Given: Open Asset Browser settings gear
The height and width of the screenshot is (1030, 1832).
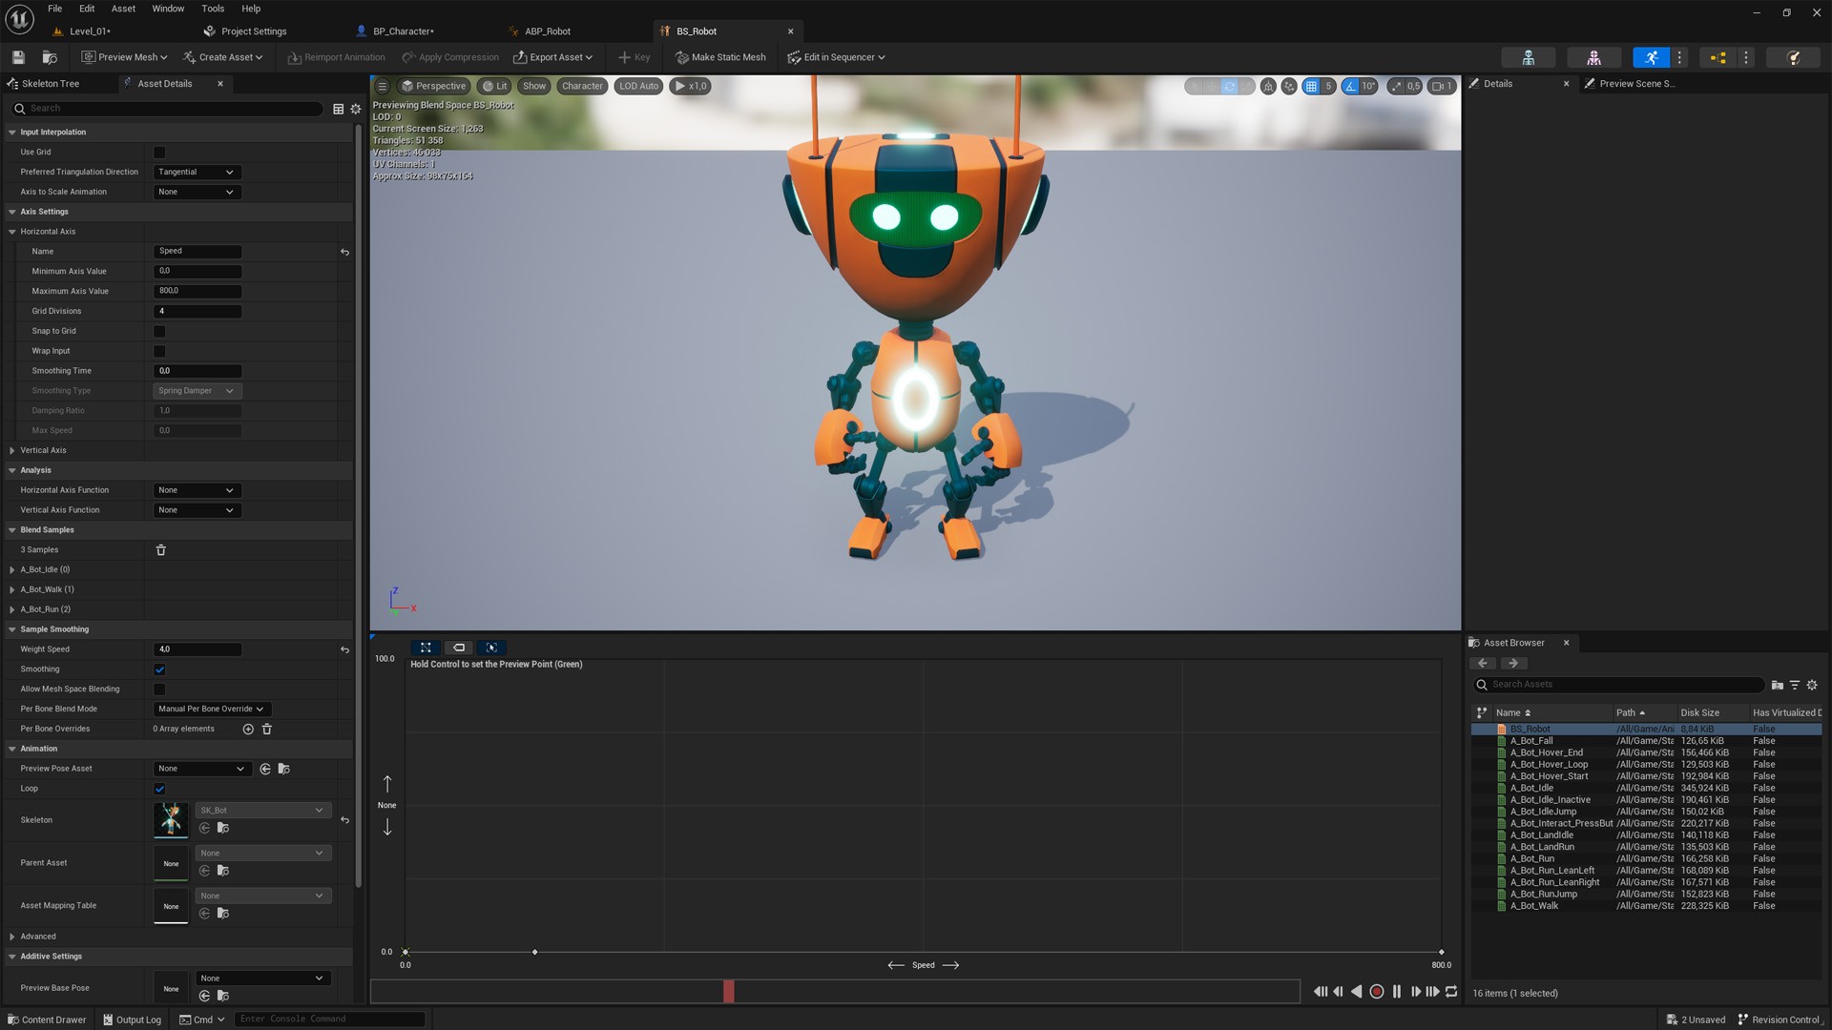Looking at the screenshot, I should pos(1812,685).
